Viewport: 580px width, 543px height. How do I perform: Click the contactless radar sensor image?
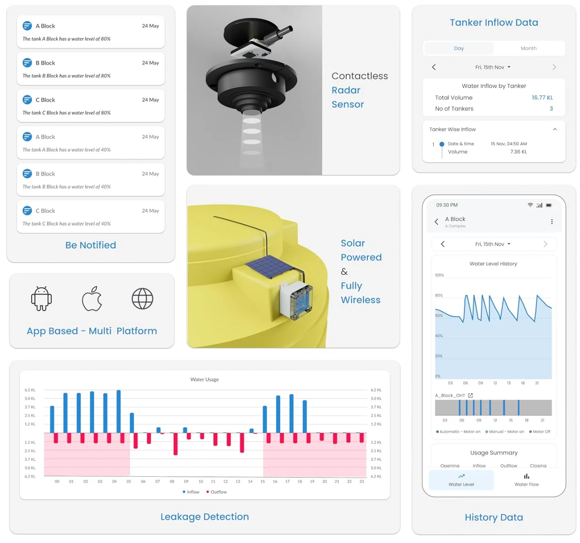[254, 90]
